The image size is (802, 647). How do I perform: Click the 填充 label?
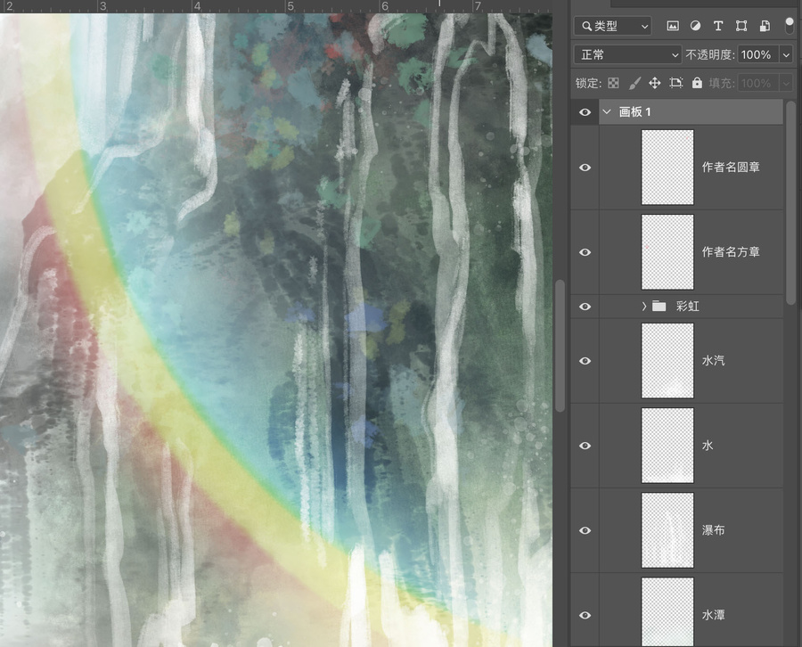(x=722, y=83)
